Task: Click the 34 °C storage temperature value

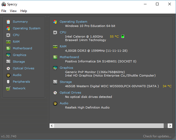Action: (167, 86)
